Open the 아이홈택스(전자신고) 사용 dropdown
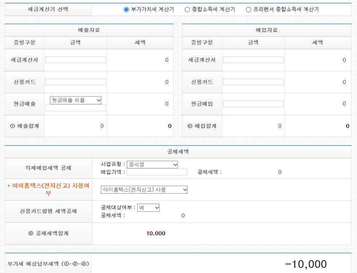This screenshot has width=357, height=273. 144,190
